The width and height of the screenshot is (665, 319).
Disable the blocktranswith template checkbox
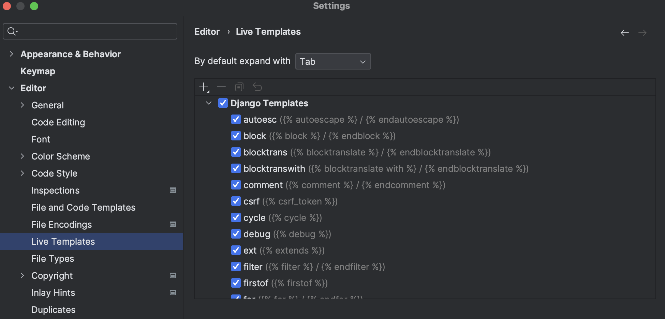point(236,168)
